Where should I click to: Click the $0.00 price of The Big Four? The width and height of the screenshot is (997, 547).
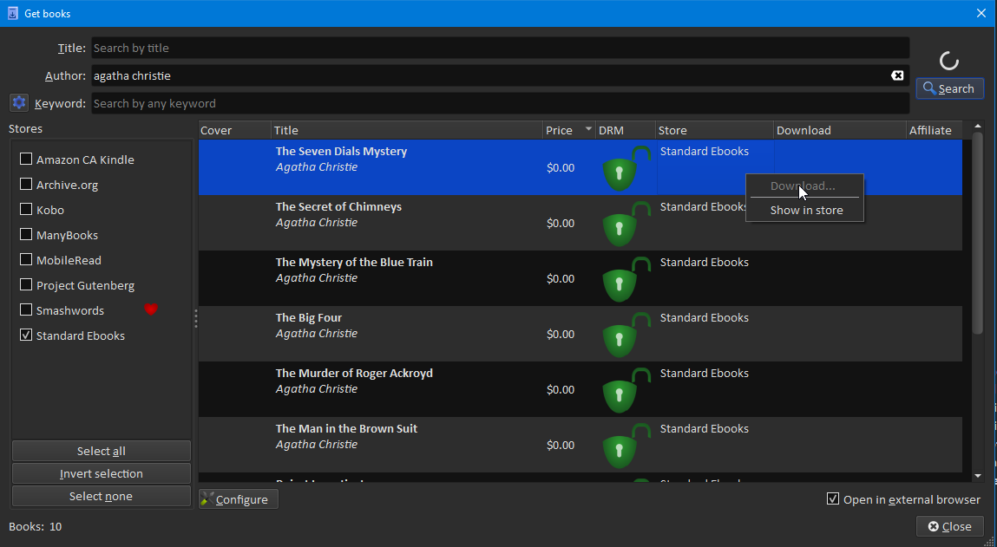(561, 334)
